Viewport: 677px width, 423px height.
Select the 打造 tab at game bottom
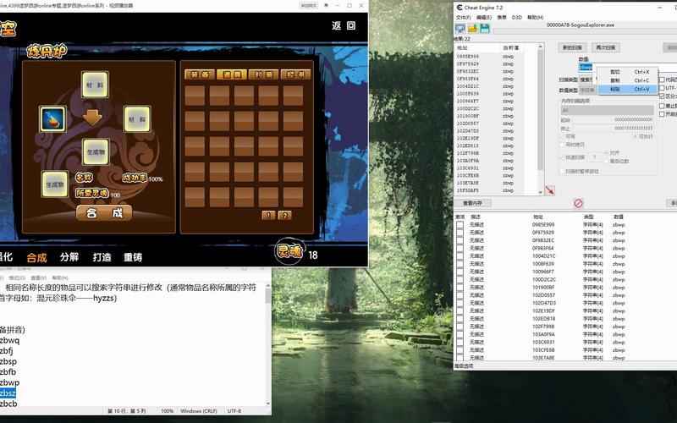tap(102, 257)
